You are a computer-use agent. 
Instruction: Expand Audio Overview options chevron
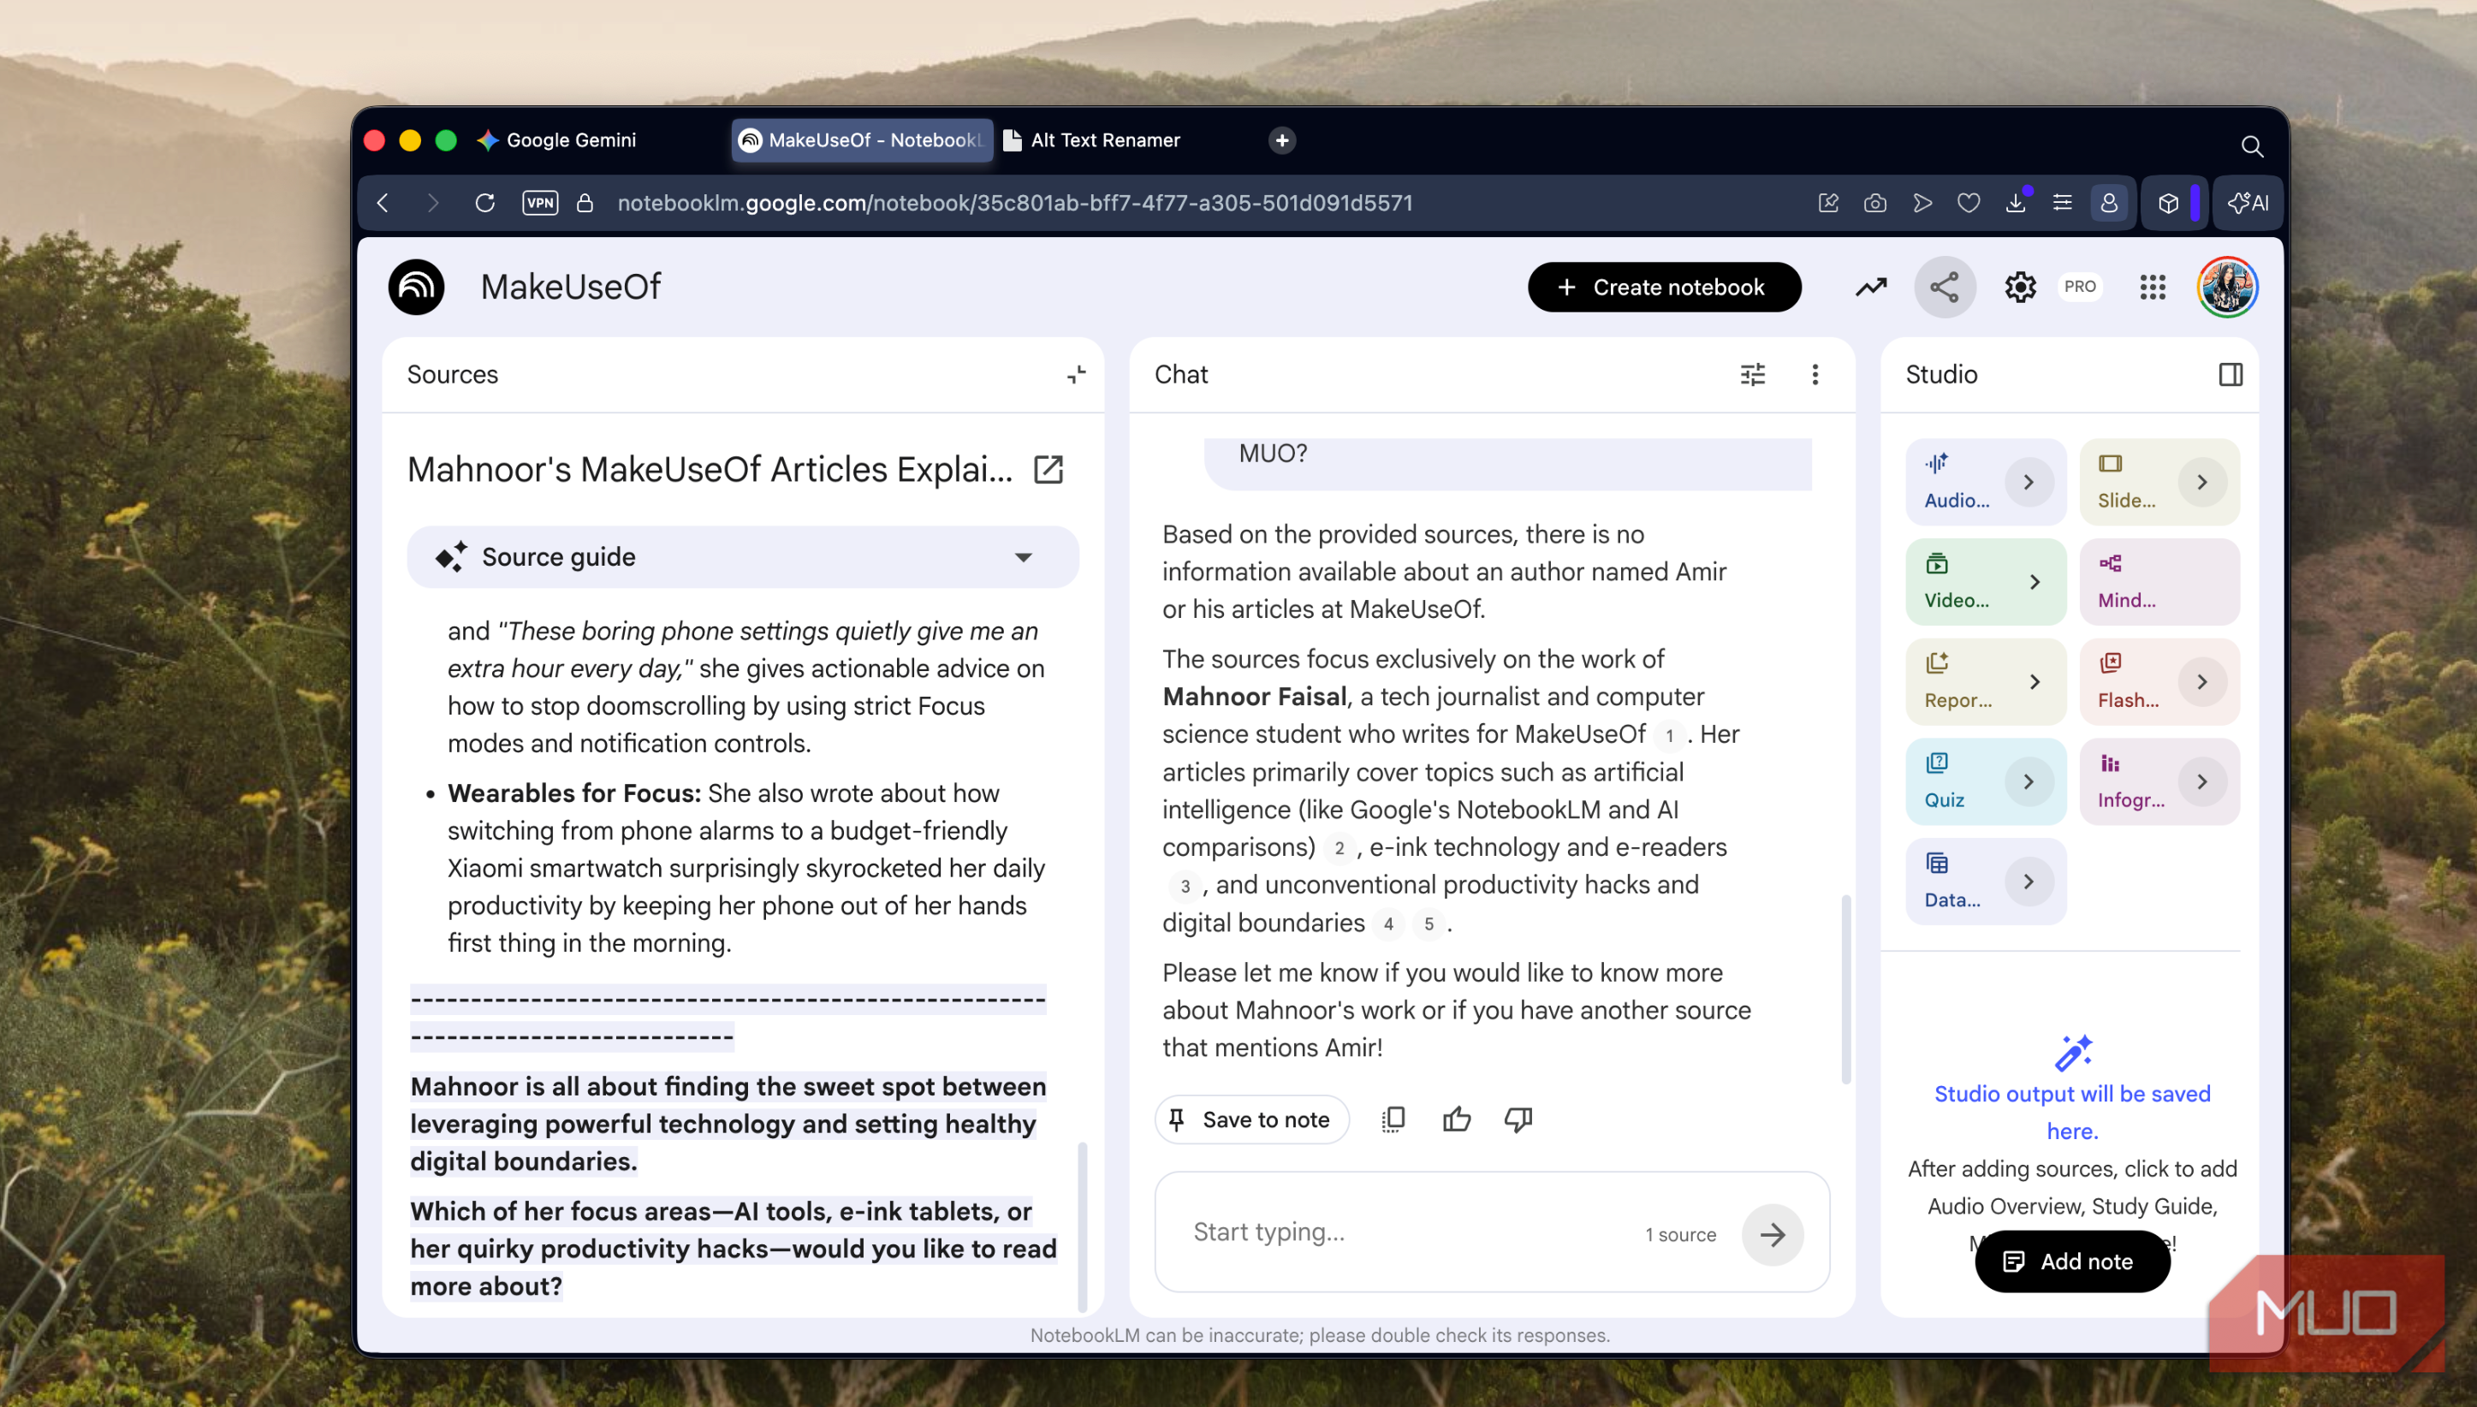(x=2028, y=481)
